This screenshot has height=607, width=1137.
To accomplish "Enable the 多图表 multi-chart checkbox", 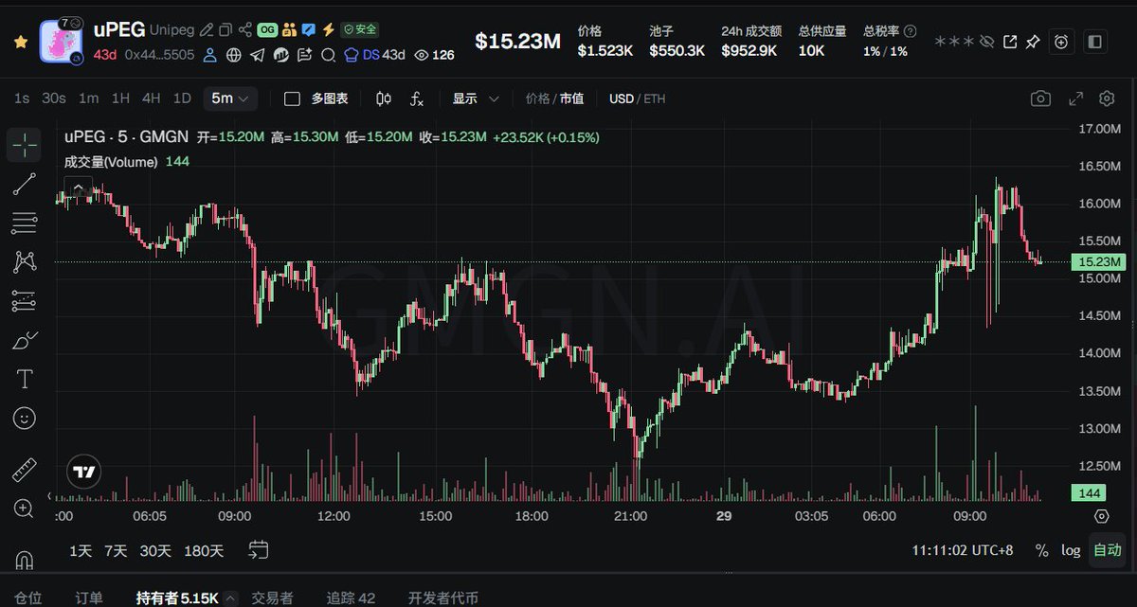I will (x=293, y=98).
